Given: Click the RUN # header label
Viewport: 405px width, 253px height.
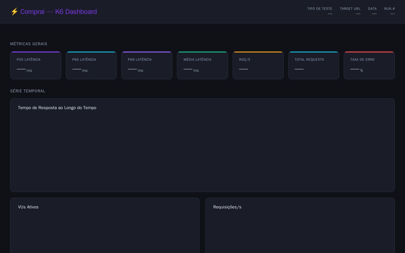Looking at the screenshot, I should (389, 9).
